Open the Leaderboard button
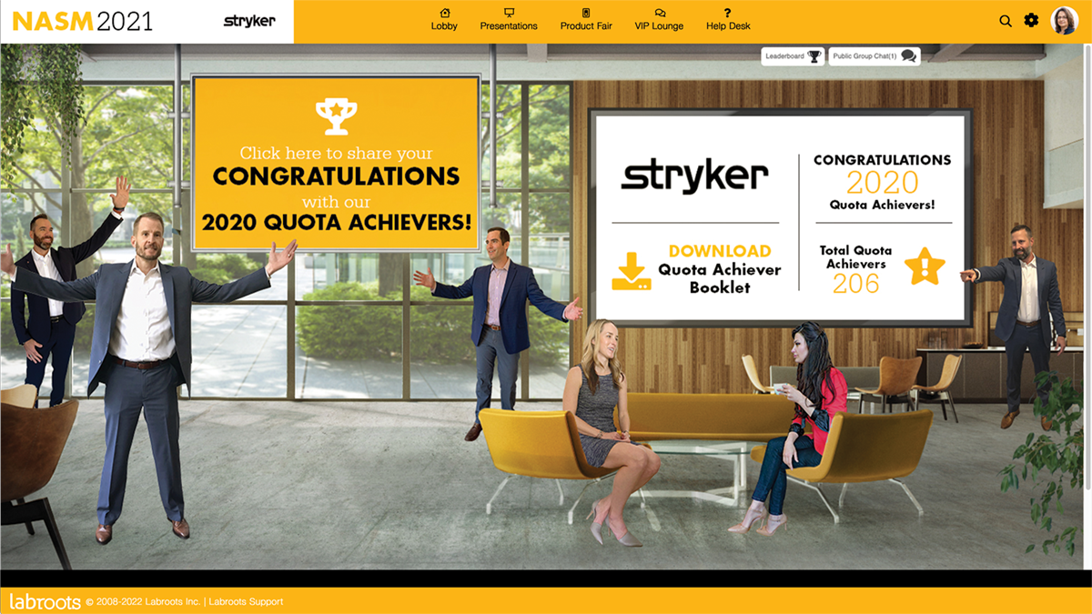Image resolution: width=1092 pixels, height=614 pixels. (x=794, y=56)
